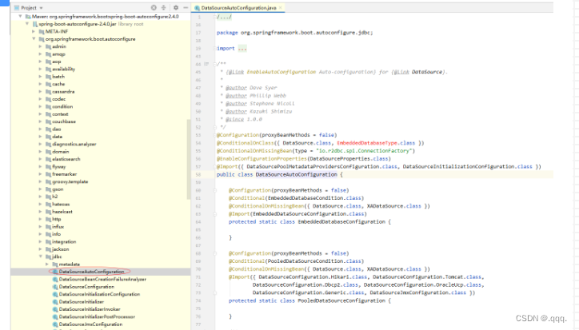579x330 pixels.
Task: Open DataSourceJmxConfiguration in project tree
Action: point(90,324)
